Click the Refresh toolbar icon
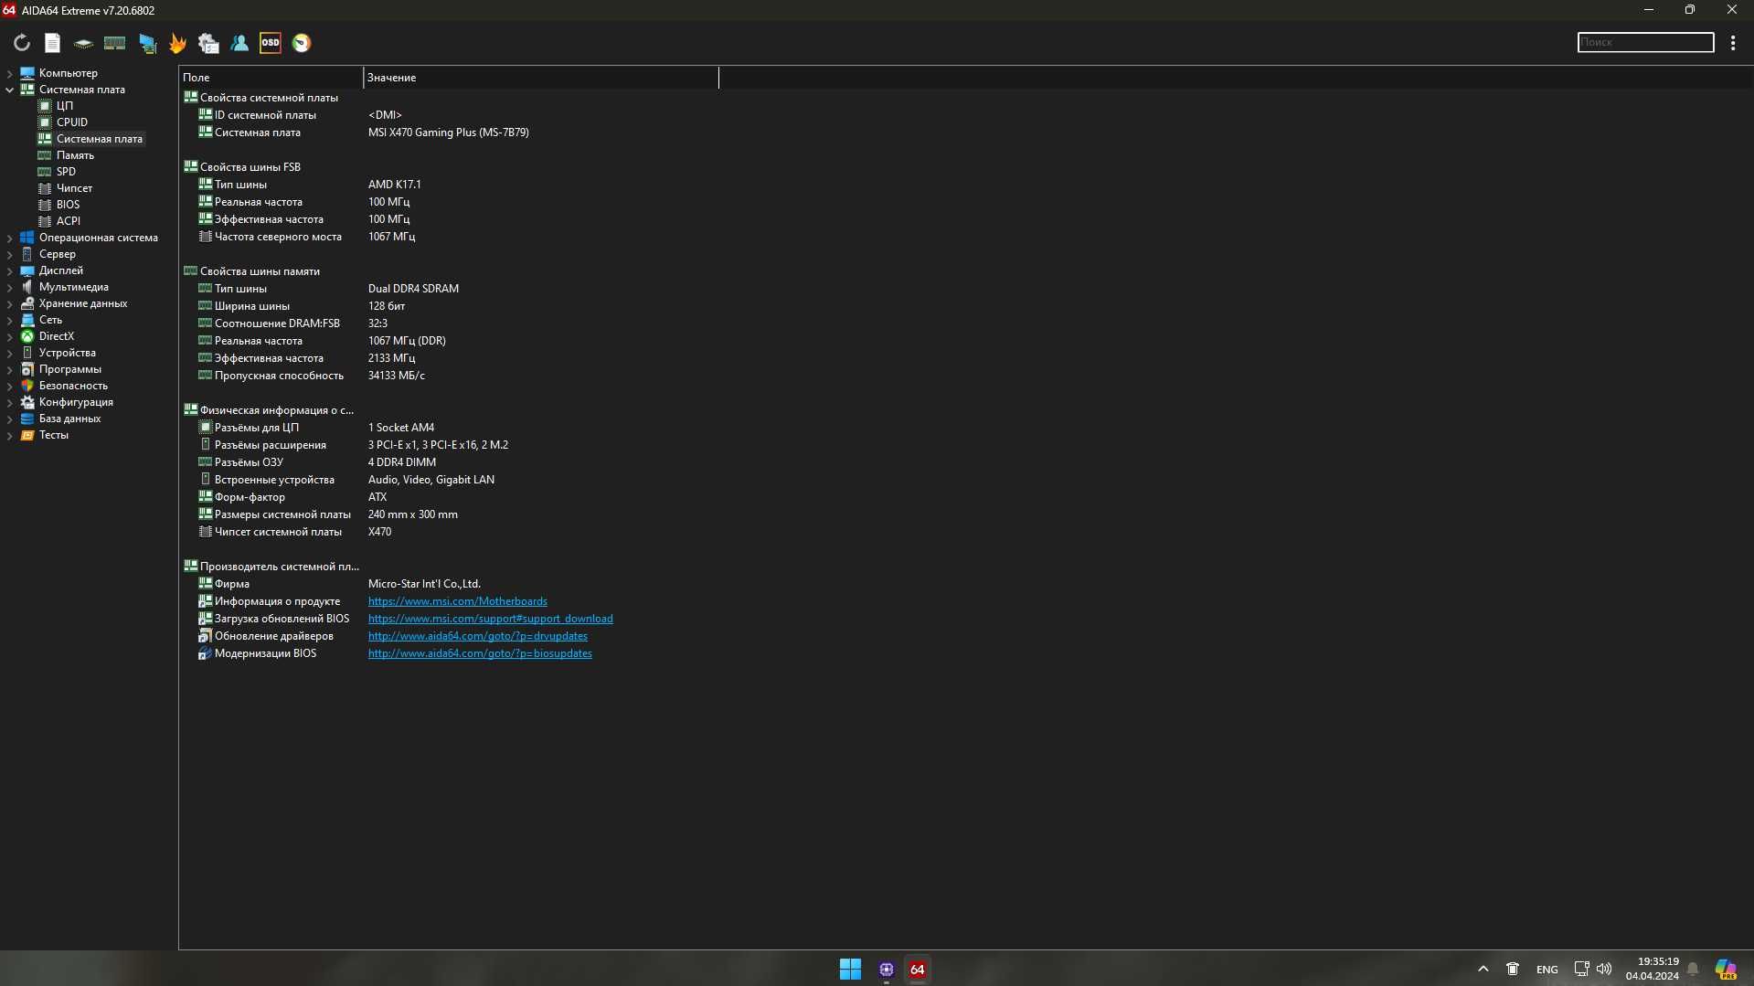This screenshot has height=986, width=1754. pyautogui.click(x=22, y=43)
